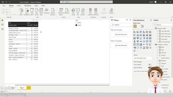The height and width of the screenshot is (97, 173).
Task: Open the Get data dropdown
Action: click(21, 12)
